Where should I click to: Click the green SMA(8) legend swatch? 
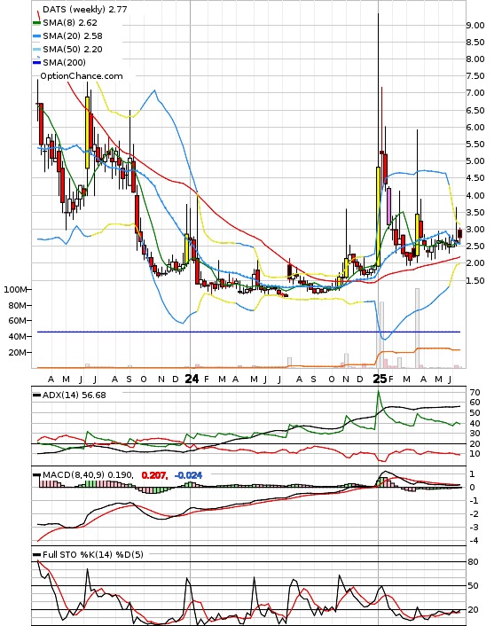point(36,23)
